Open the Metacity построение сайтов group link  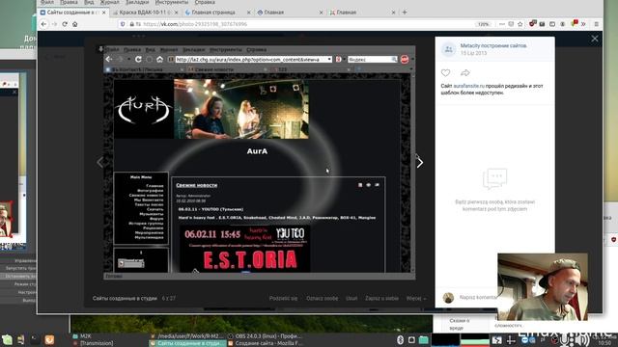coord(493,45)
